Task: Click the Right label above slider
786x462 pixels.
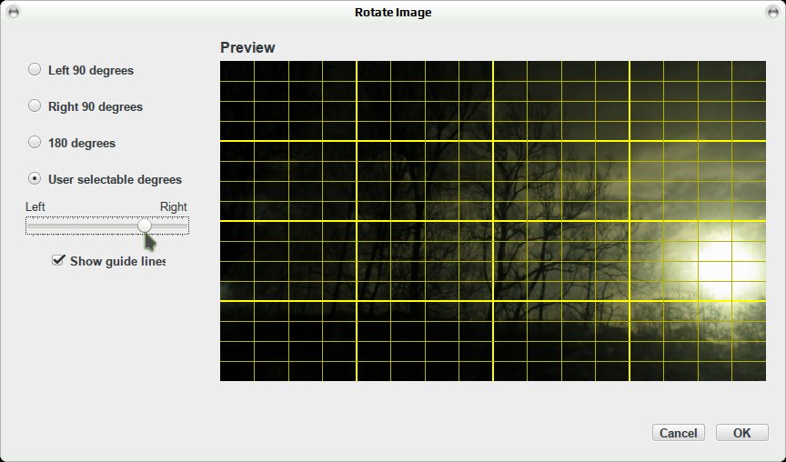Action: pos(174,206)
